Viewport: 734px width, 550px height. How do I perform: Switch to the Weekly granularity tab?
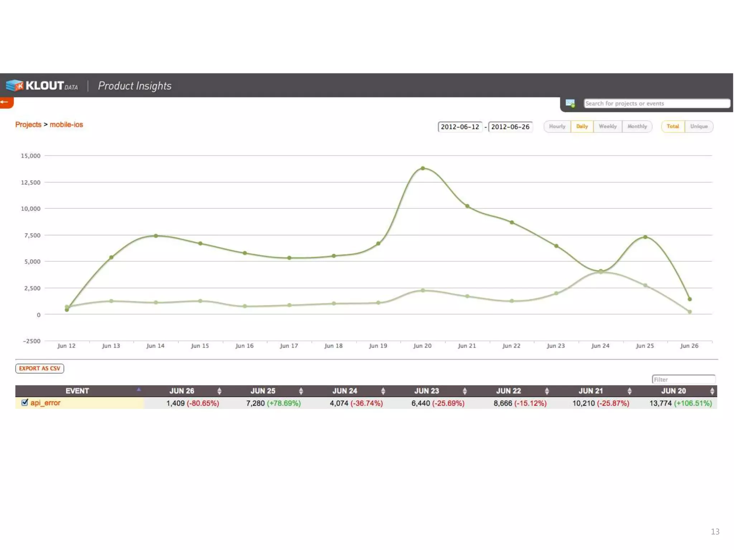click(x=607, y=126)
